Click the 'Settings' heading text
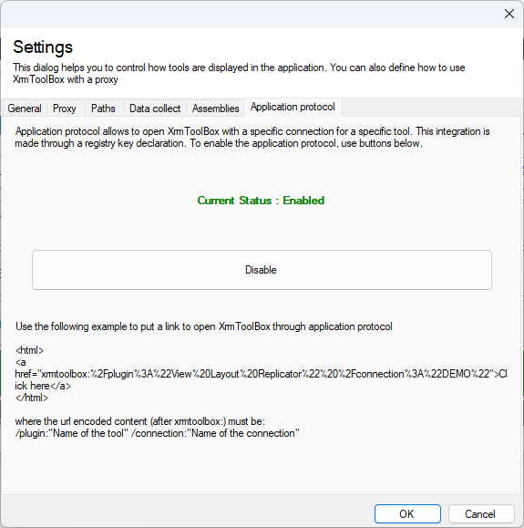The image size is (524, 528). (43, 47)
